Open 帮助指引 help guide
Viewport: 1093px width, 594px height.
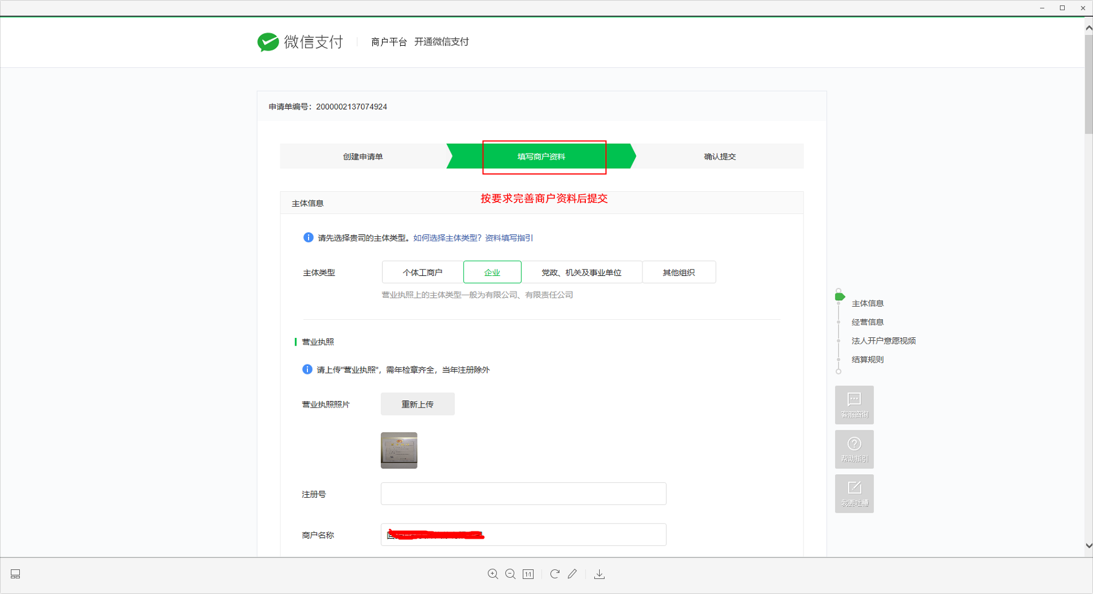[854, 449]
